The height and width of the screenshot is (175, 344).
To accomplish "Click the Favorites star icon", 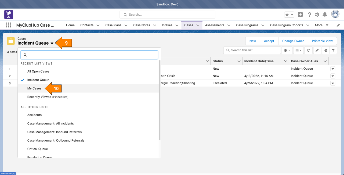I will click(287, 15).
